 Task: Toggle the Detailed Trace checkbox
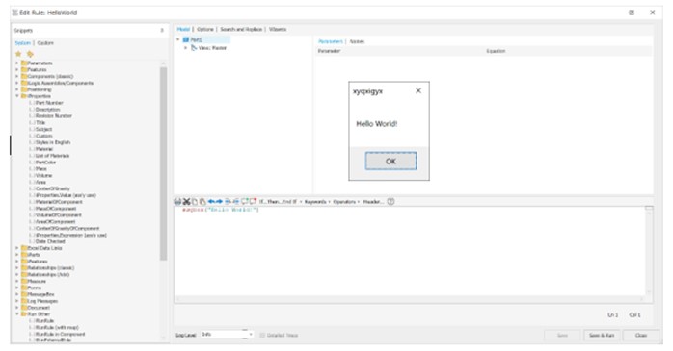(x=262, y=336)
